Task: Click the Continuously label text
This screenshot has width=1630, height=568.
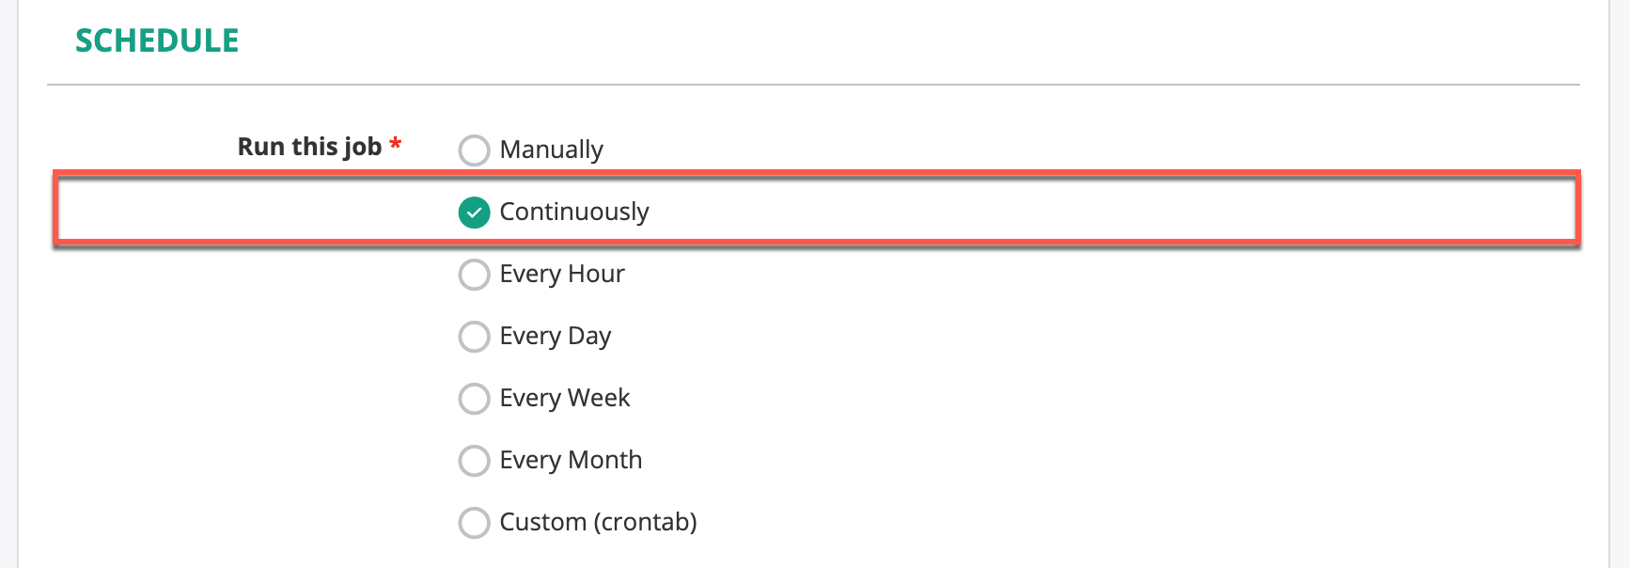Action: point(574,212)
